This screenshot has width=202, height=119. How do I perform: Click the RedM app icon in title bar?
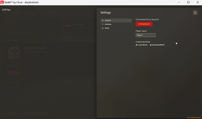(x=2, y=2)
